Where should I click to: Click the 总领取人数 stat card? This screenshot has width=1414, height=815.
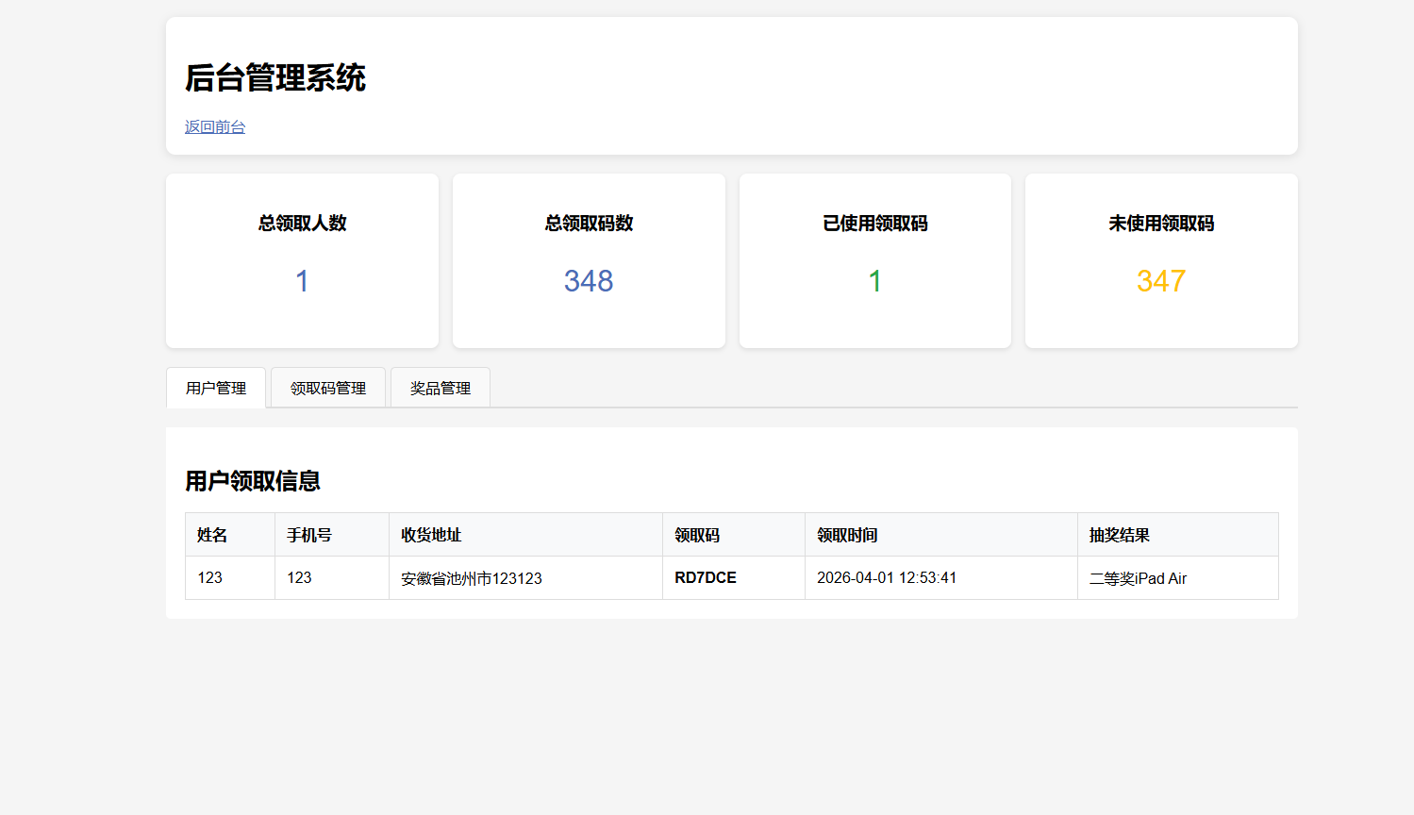302,259
